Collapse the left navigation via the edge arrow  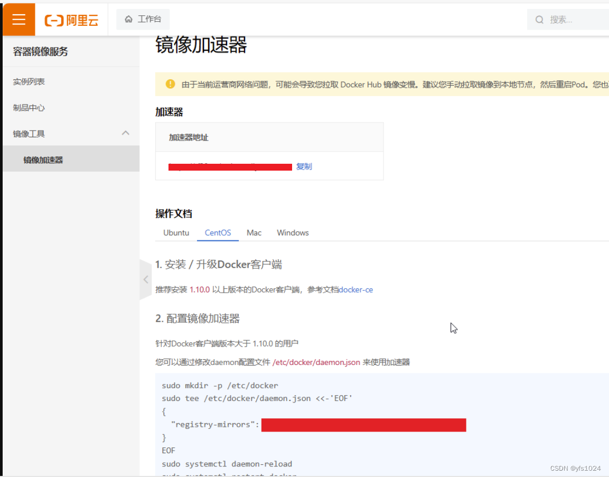145,279
